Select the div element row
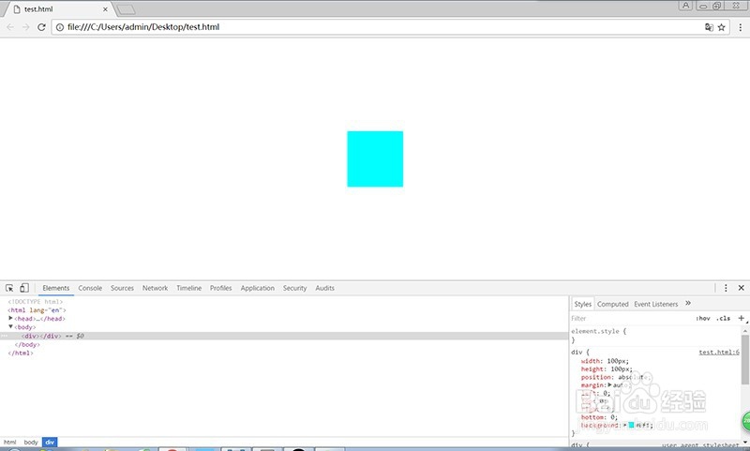Screen dimensions: 750x451 coord(284,336)
